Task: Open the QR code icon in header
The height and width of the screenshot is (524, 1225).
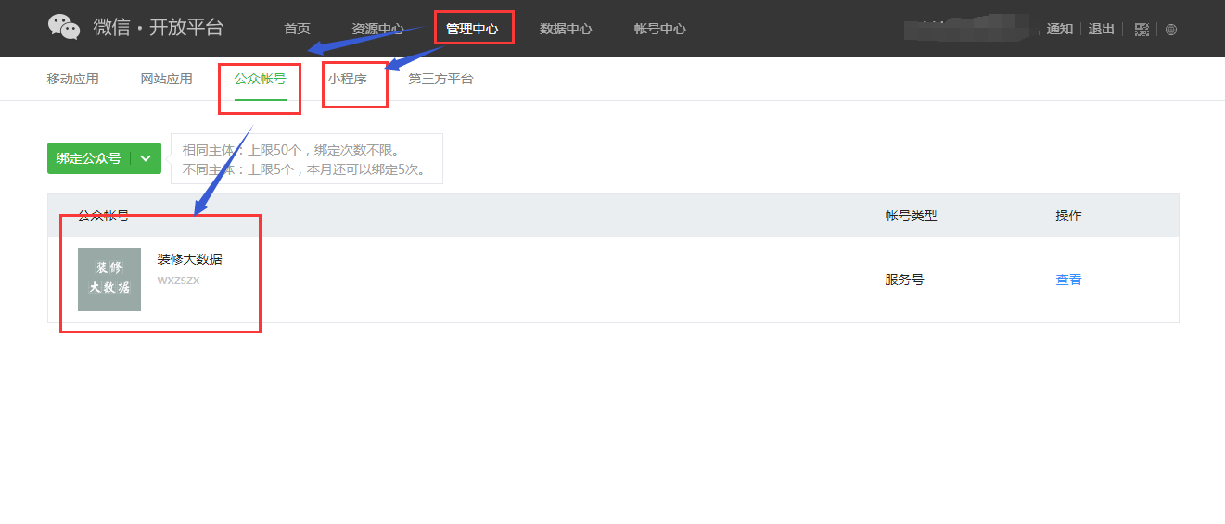Action: 1142,29
